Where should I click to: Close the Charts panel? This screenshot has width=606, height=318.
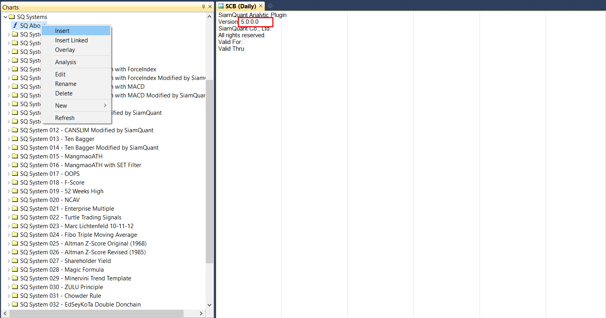[x=210, y=7]
